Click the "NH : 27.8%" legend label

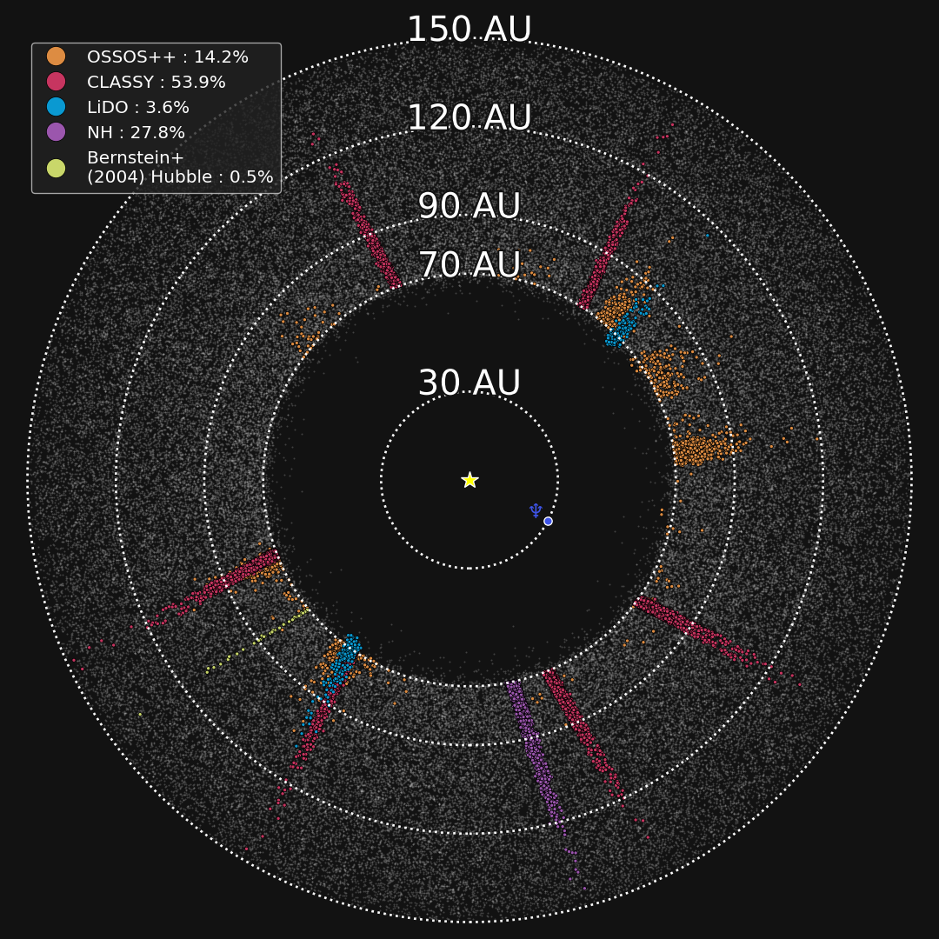pyautogui.click(x=136, y=133)
